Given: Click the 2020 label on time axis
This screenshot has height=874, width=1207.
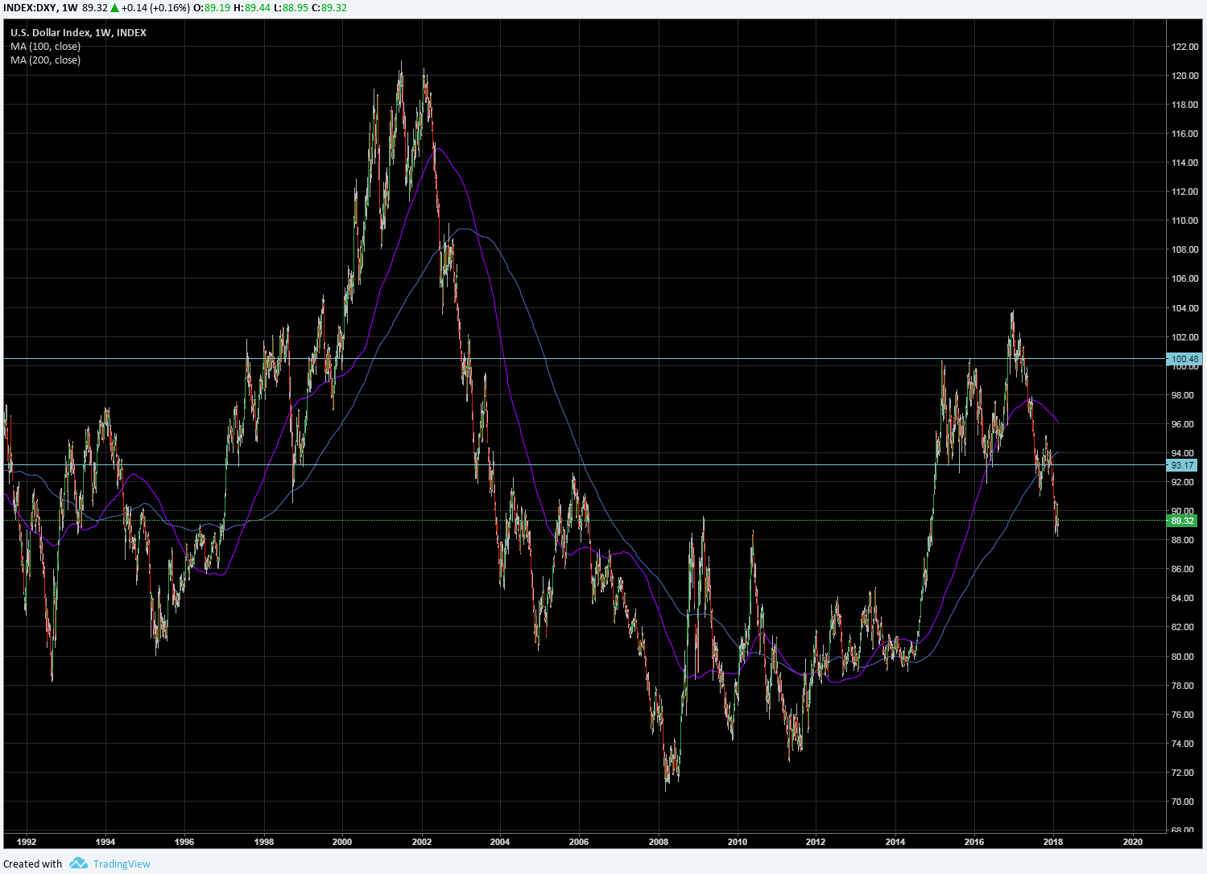Looking at the screenshot, I should [1133, 842].
